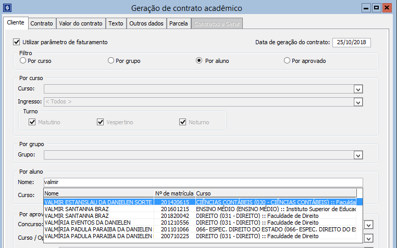This screenshot has height=248, width=397.
Task: Switch to the Contrato tab
Action: click(x=42, y=23)
